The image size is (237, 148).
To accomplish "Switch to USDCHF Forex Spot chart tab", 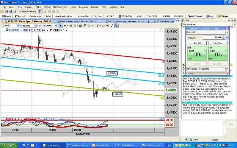I will tap(163, 22).
